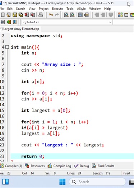Open the Search menu
Image resolution: width=134 pixels, height=188 pixels.
[x=20, y=9]
